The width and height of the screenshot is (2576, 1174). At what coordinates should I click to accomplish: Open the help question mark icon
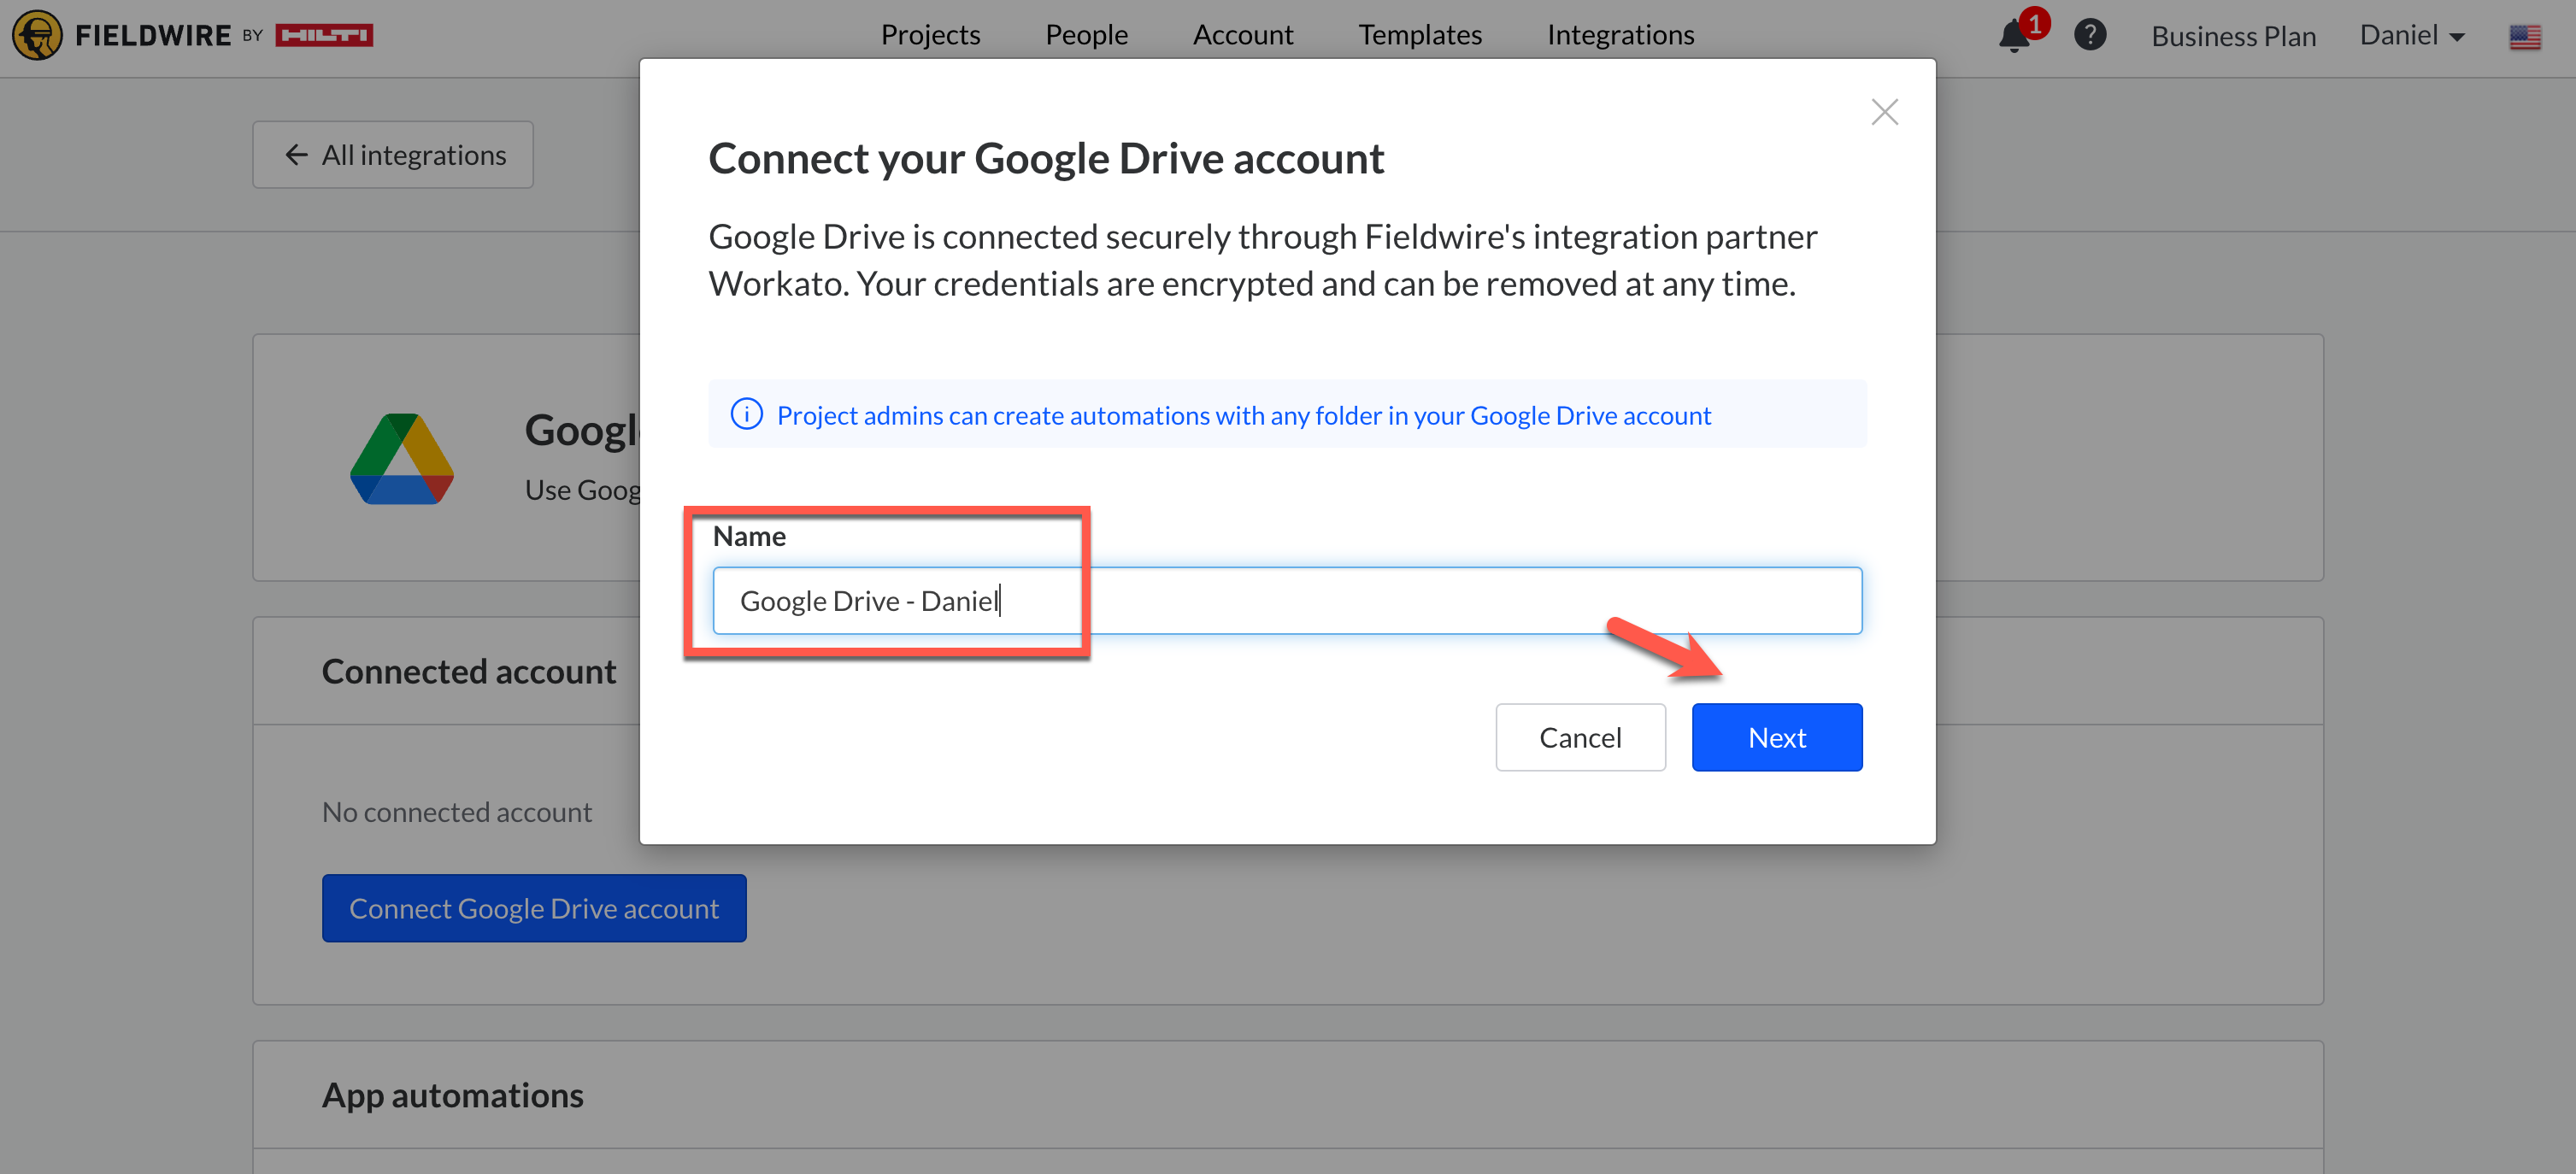[x=2090, y=35]
